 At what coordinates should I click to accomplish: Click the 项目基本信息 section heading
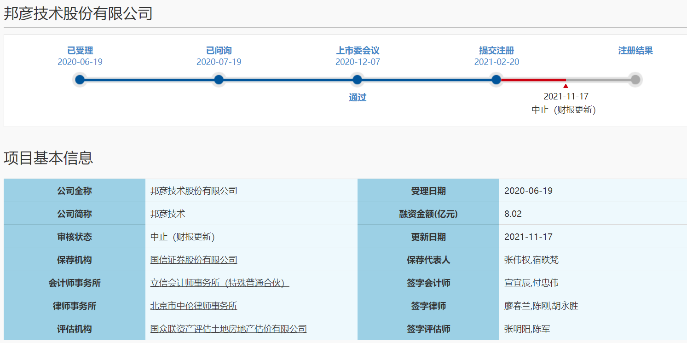(x=48, y=158)
